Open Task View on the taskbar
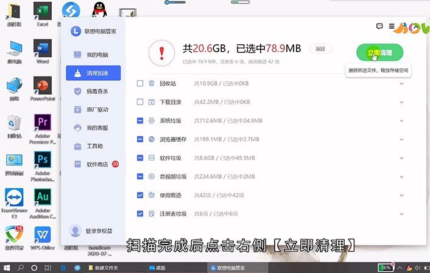The width and height of the screenshot is (430, 273). coord(48,268)
